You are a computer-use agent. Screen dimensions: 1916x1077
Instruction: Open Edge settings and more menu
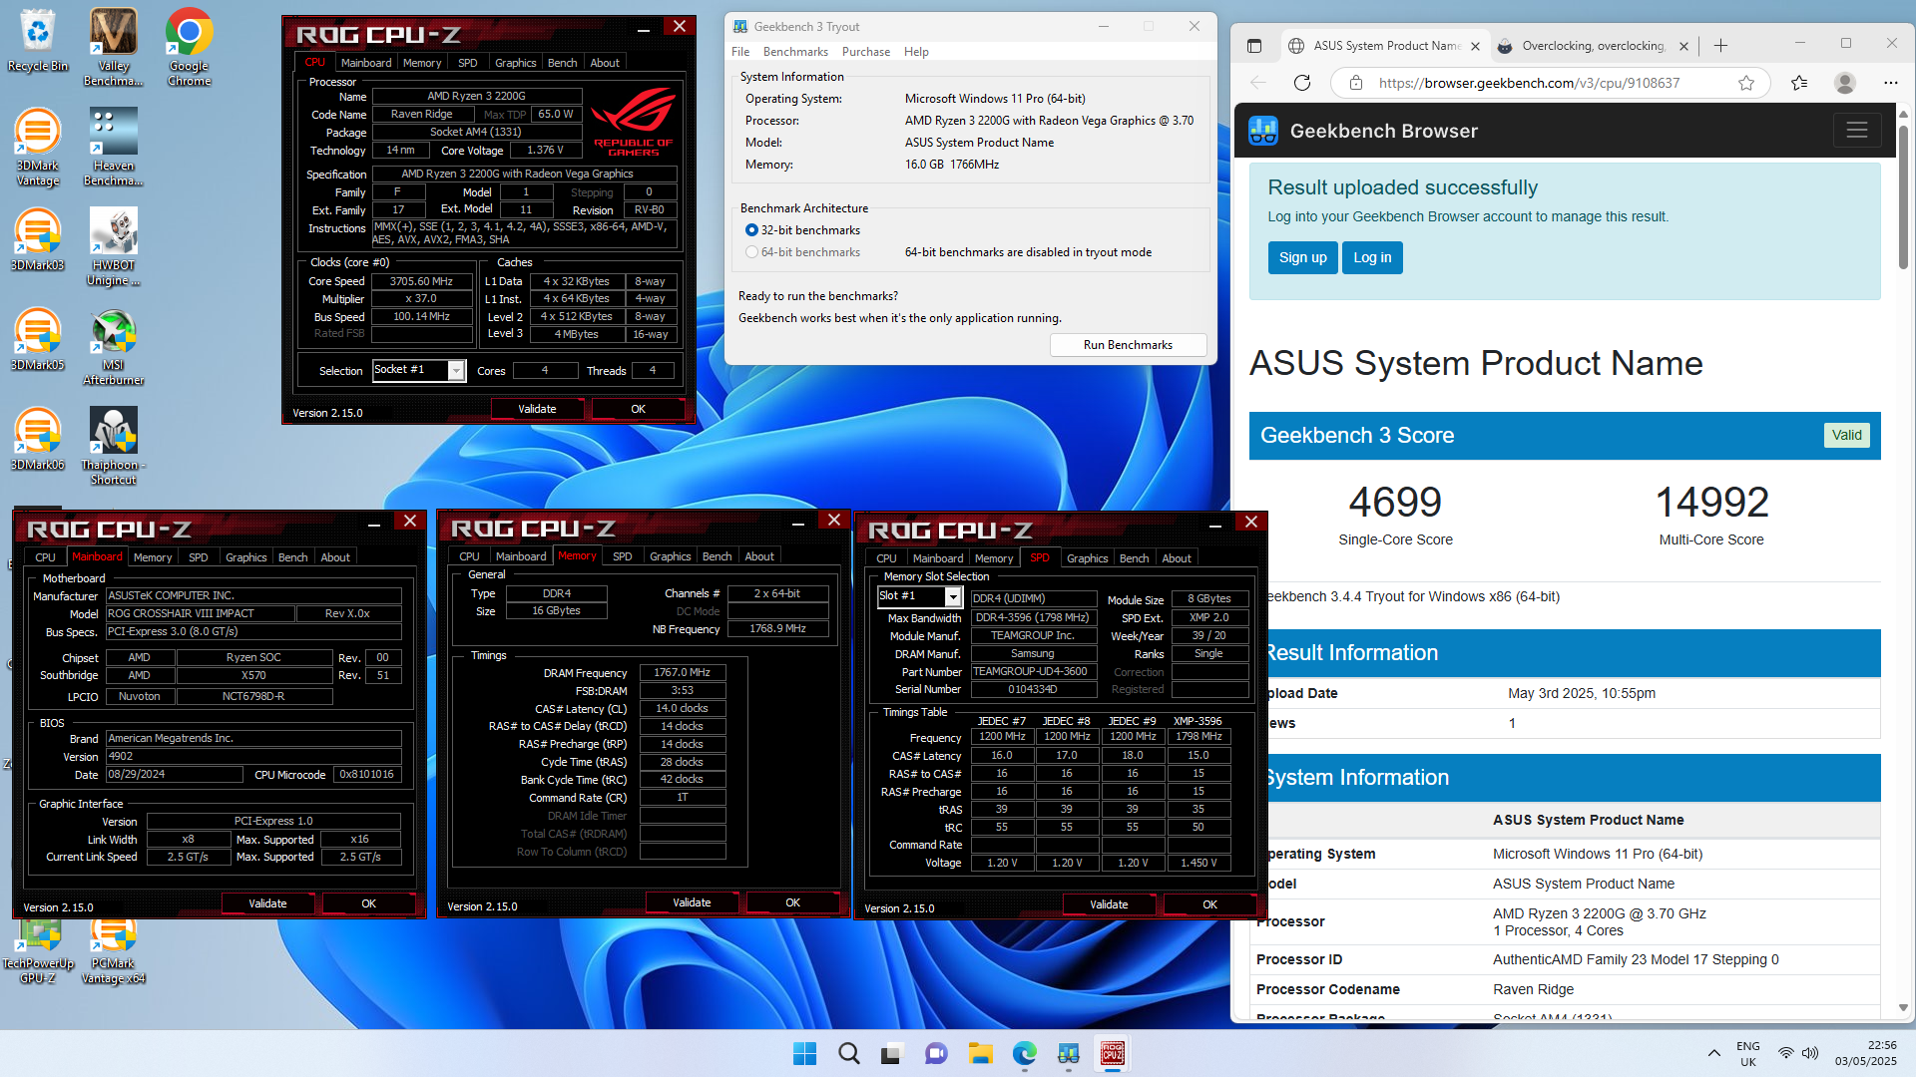tap(1890, 83)
